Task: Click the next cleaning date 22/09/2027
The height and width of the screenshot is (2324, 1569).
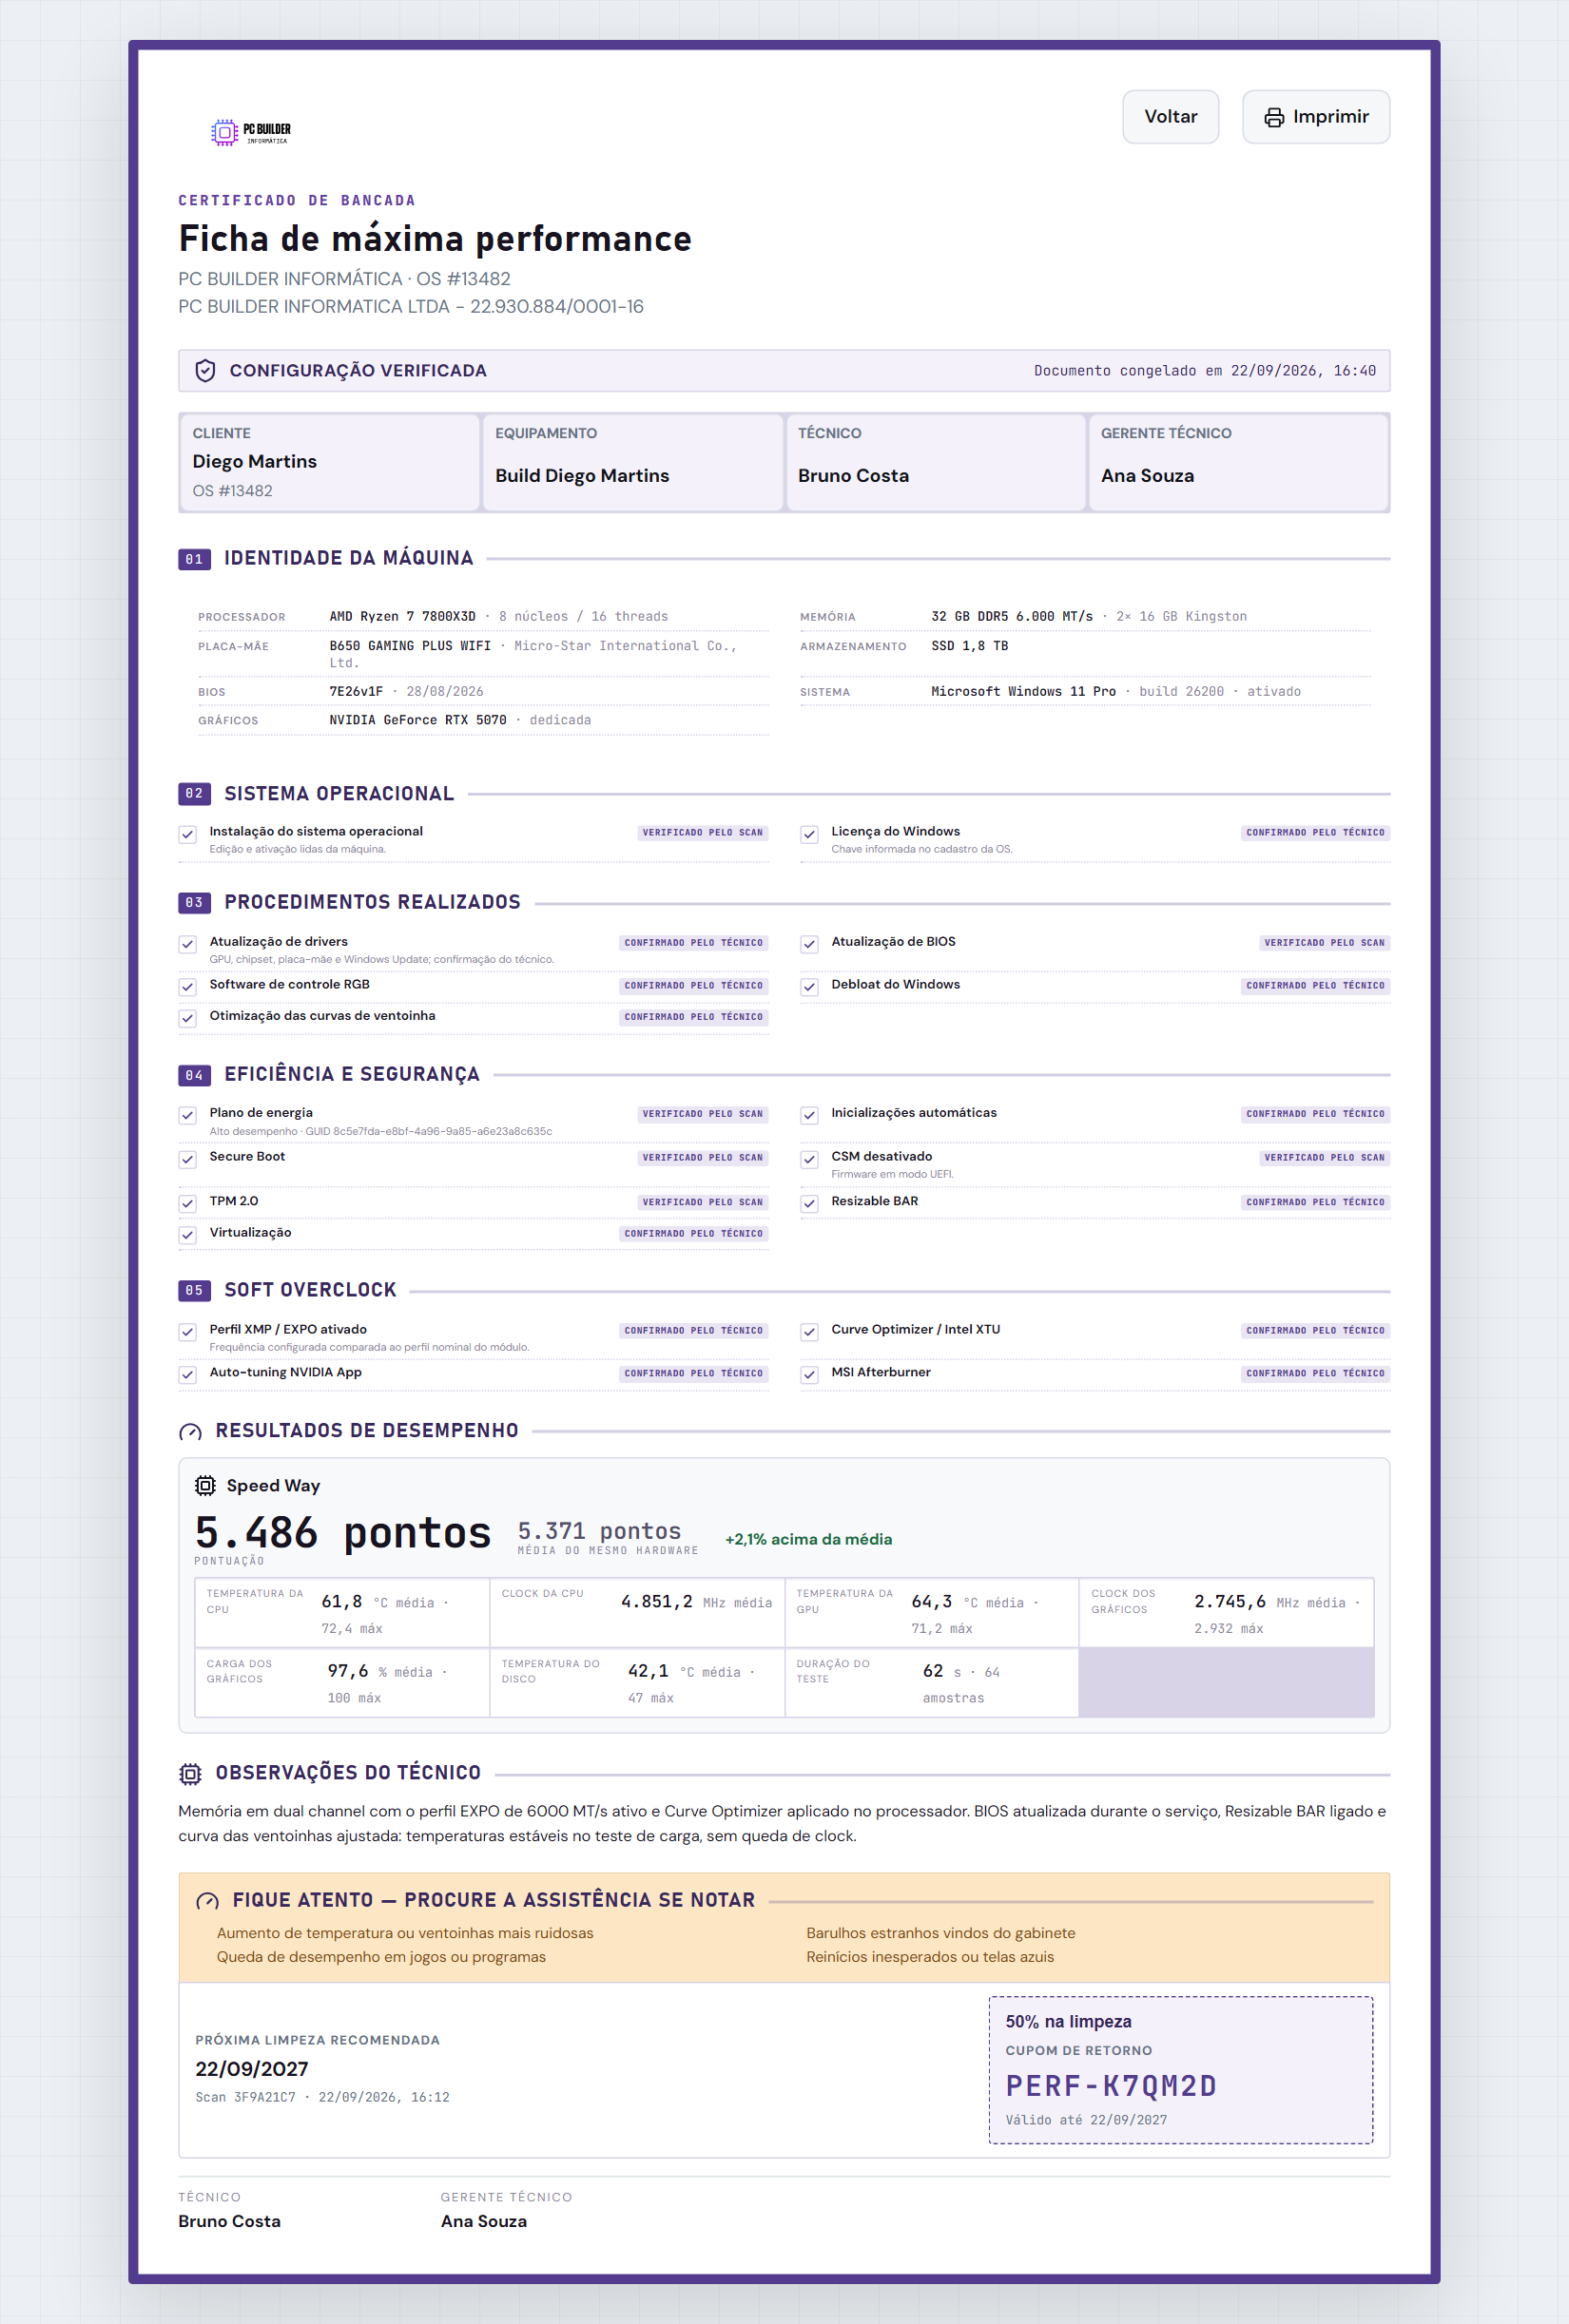Action: (251, 2069)
